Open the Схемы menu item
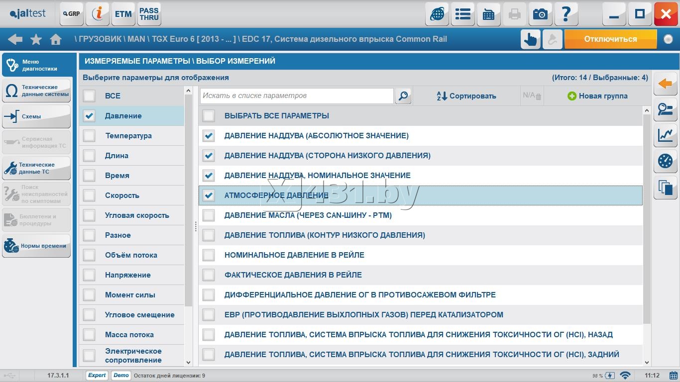 [x=36, y=116]
